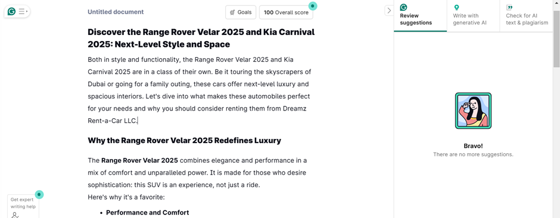Click the Goals target icon
Screen dimensions: 560x218
click(x=232, y=12)
